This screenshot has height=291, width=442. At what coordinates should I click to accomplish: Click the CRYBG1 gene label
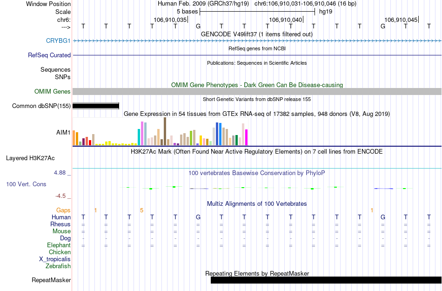(x=58, y=41)
